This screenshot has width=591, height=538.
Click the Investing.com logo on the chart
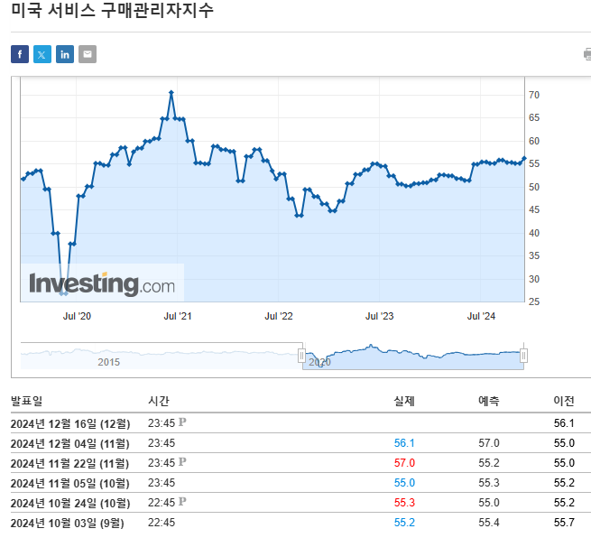102,283
